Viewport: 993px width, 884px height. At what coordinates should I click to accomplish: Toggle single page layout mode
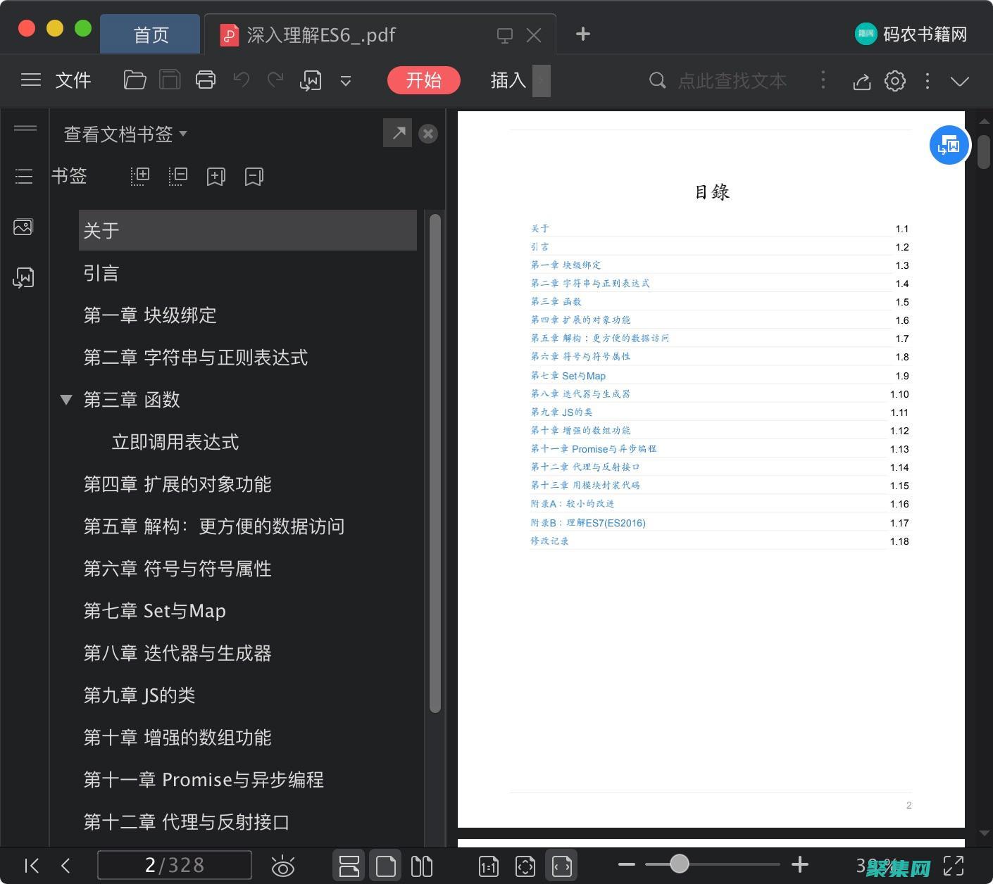[x=385, y=865]
